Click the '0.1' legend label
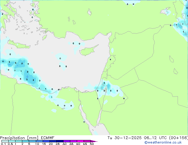 pos(3,144)
